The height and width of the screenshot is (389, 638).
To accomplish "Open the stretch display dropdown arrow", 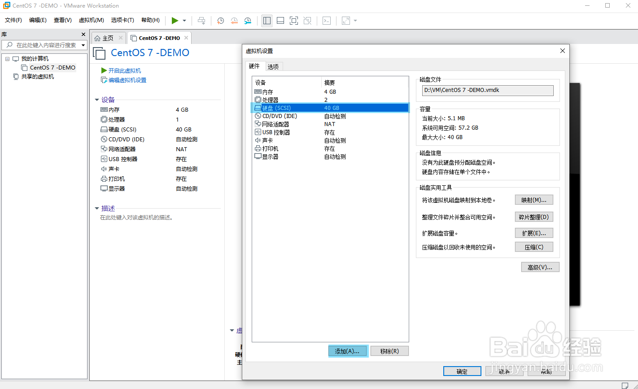I will pos(355,21).
